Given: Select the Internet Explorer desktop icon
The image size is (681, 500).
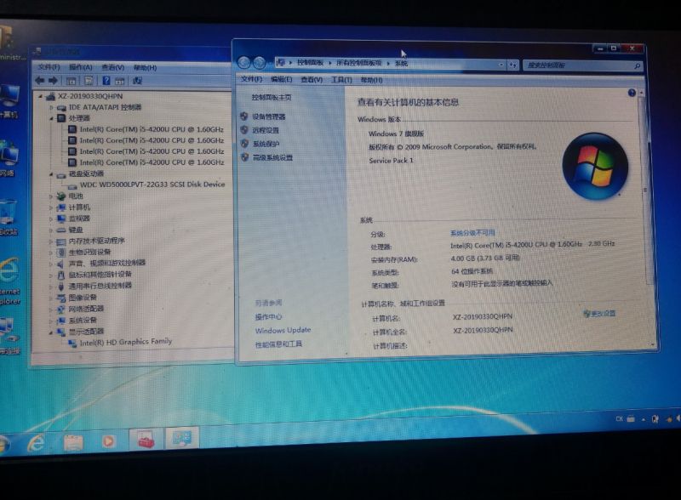Looking at the screenshot, I should point(9,280).
